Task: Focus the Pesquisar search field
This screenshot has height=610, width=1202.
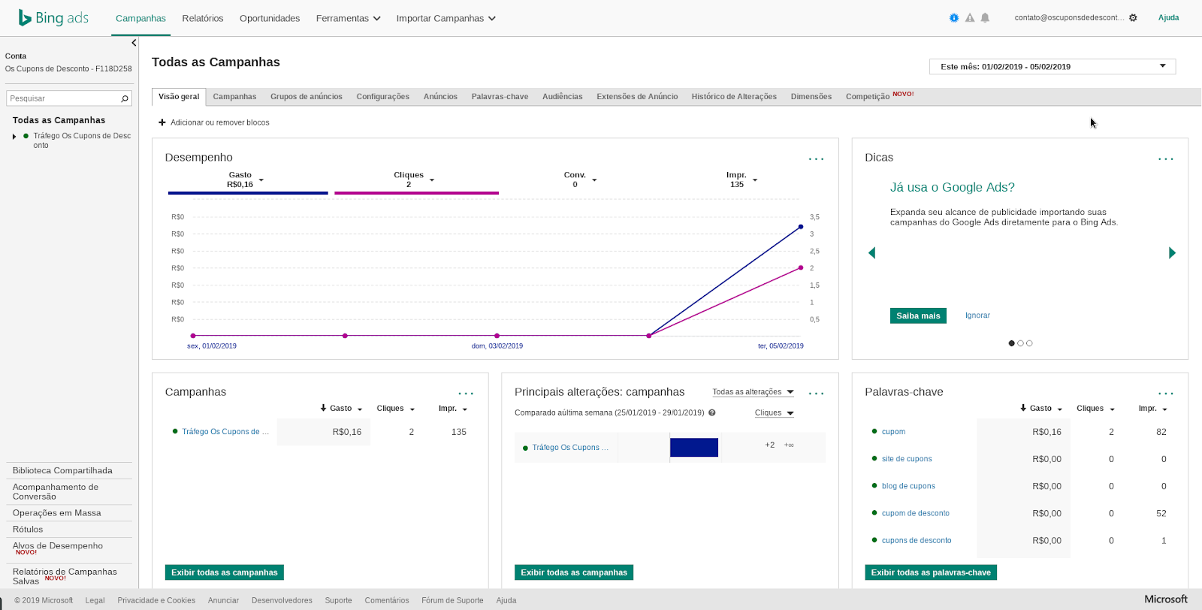Action: tap(63, 98)
